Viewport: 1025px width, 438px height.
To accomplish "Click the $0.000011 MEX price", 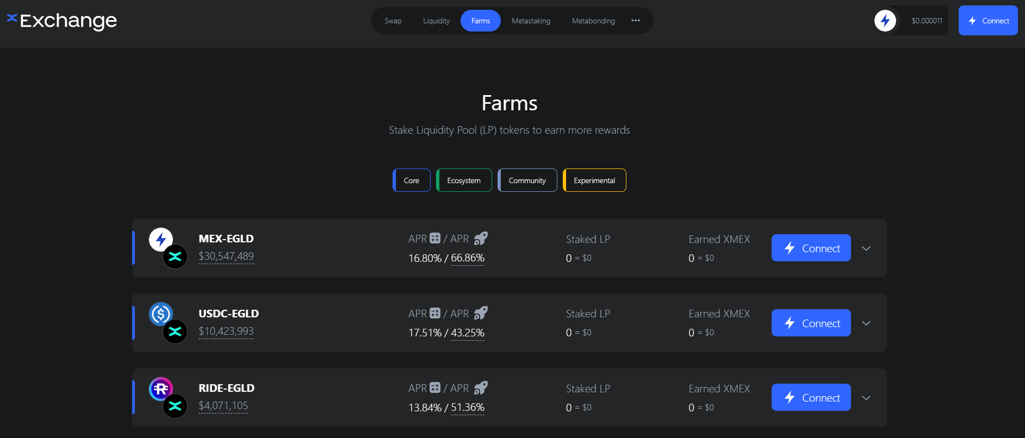I will (x=927, y=21).
